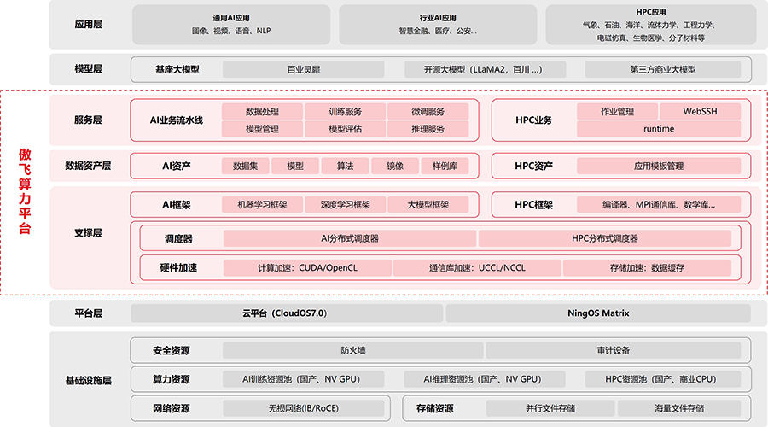Click the 深度学习框架 box
This screenshot has width=768, height=427.
[x=345, y=205]
